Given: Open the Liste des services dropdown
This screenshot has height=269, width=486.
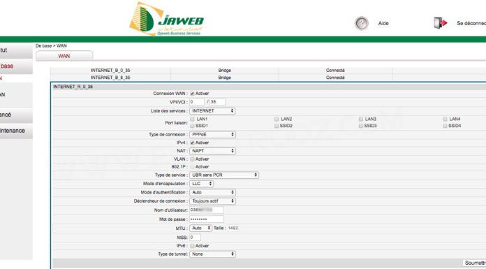Looking at the screenshot, I should tap(212, 111).
